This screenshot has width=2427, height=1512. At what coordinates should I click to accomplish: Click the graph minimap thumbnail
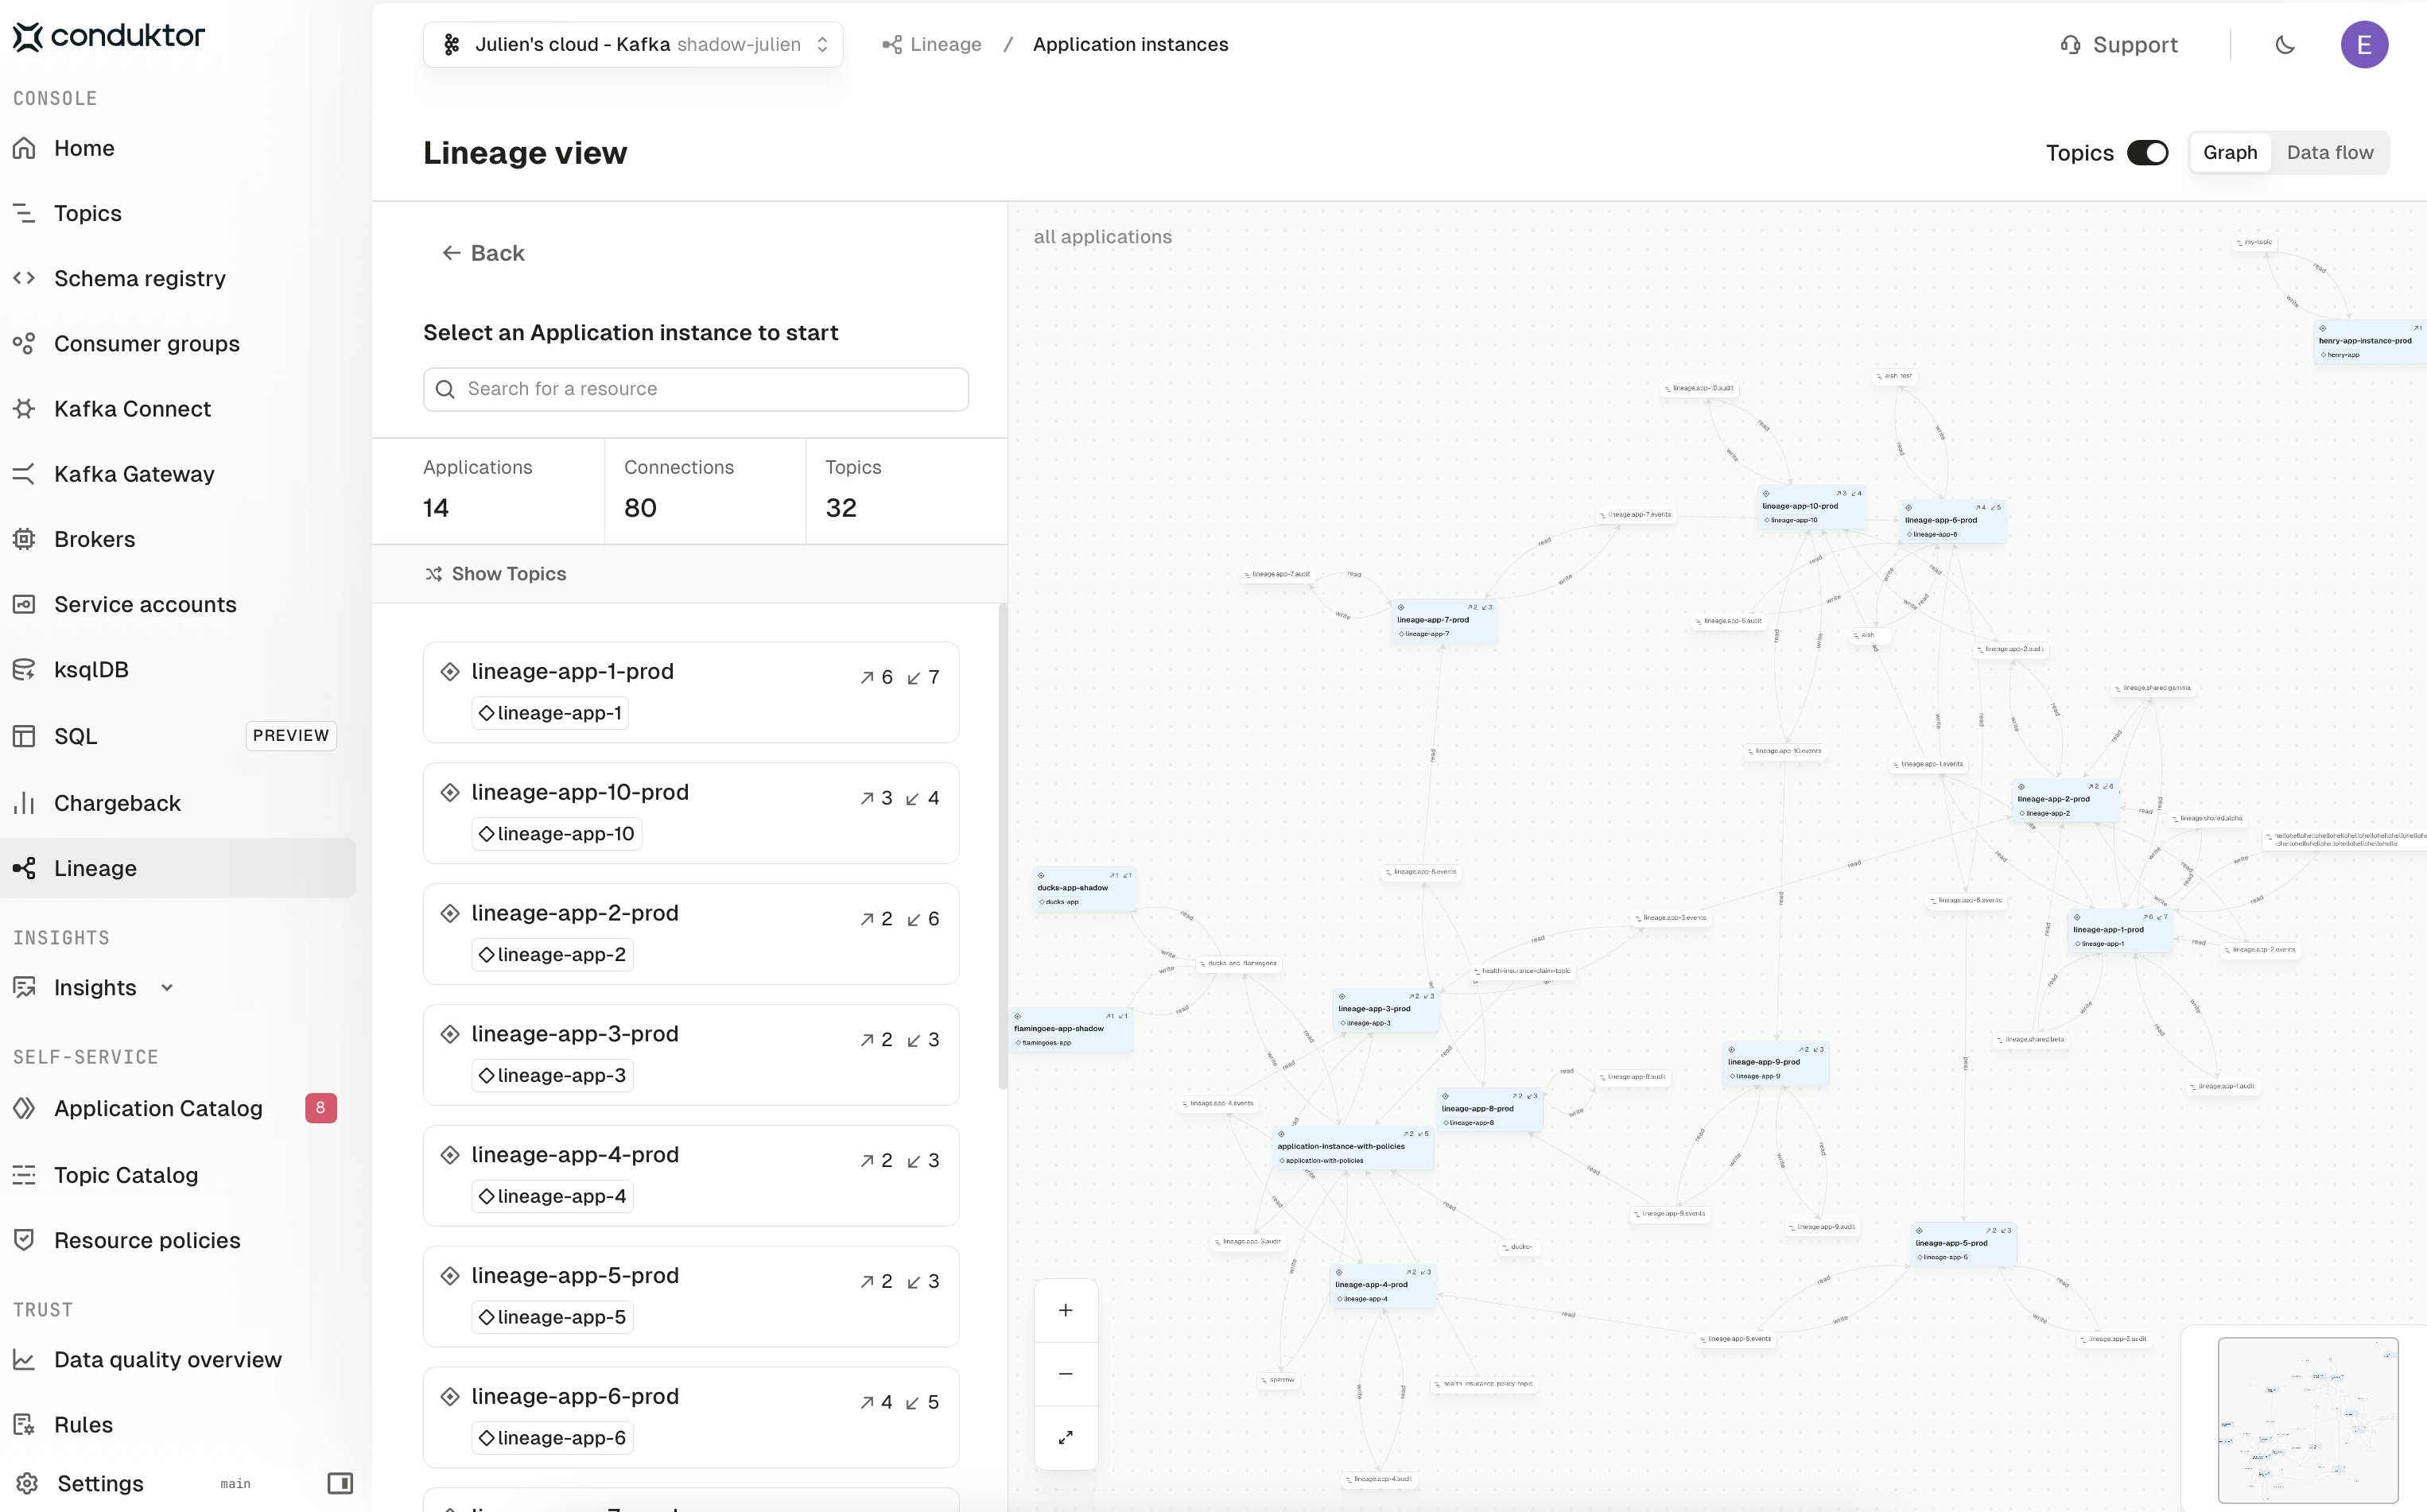click(2308, 1420)
